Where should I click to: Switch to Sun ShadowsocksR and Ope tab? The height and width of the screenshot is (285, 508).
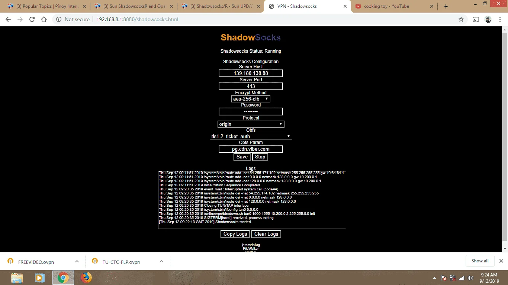[134, 6]
